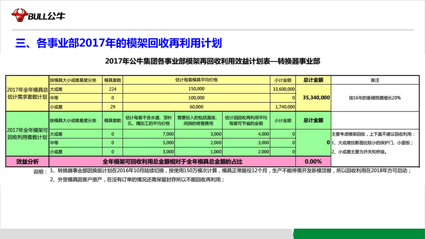Click 总计金额 header in the yellow section
The width and height of the screenshot is (425, 239).
coord(313,80)
